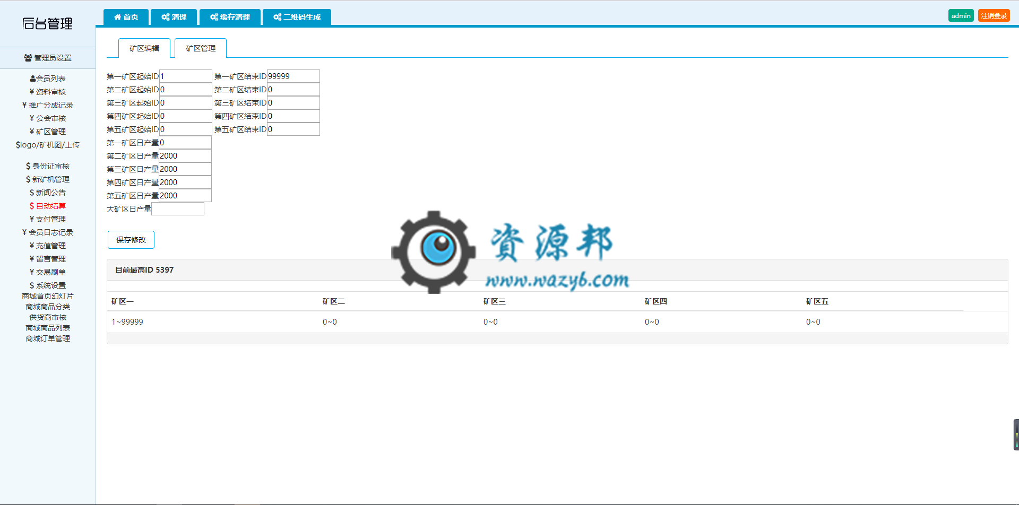Click the 矿区二 column header
The height and width of the screenshot is (505, 1019).
click(x=334, y=301)
